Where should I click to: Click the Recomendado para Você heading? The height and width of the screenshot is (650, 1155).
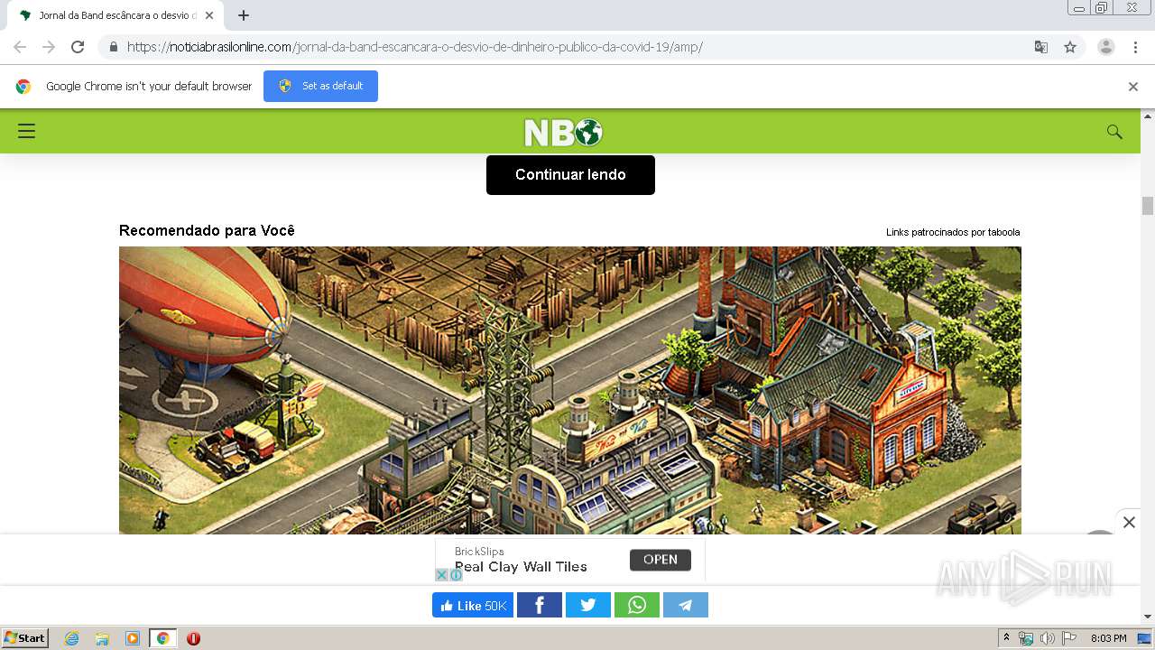(207, 230)
